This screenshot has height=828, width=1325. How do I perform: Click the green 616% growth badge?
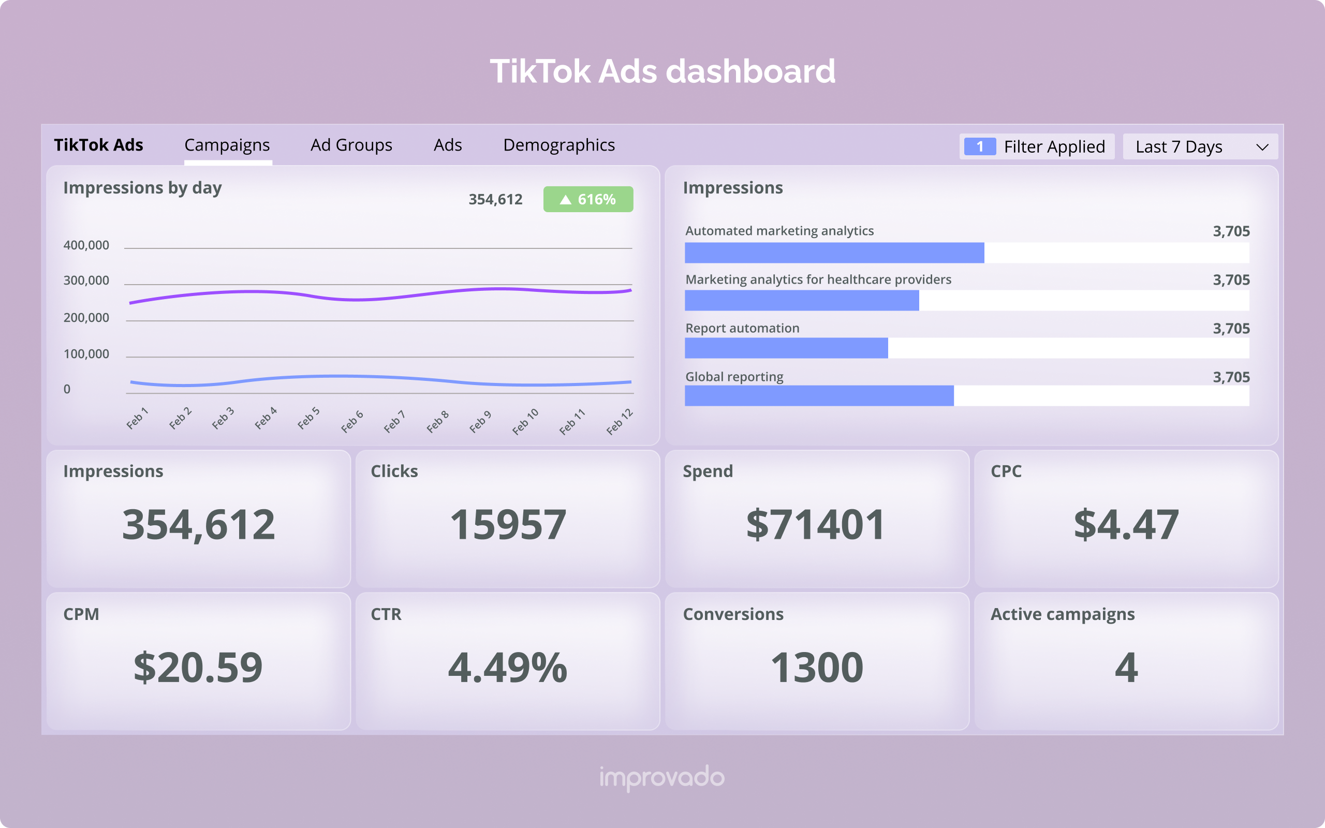click(x=588, y=199)
